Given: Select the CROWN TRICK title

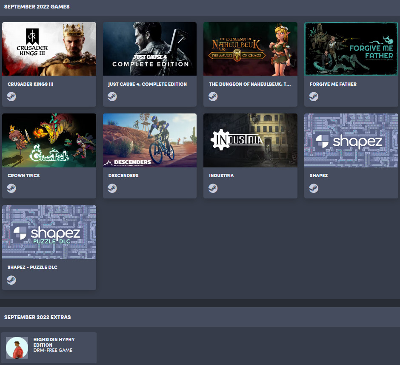Looking at the screenshot, I should click(x=24, y=175).
